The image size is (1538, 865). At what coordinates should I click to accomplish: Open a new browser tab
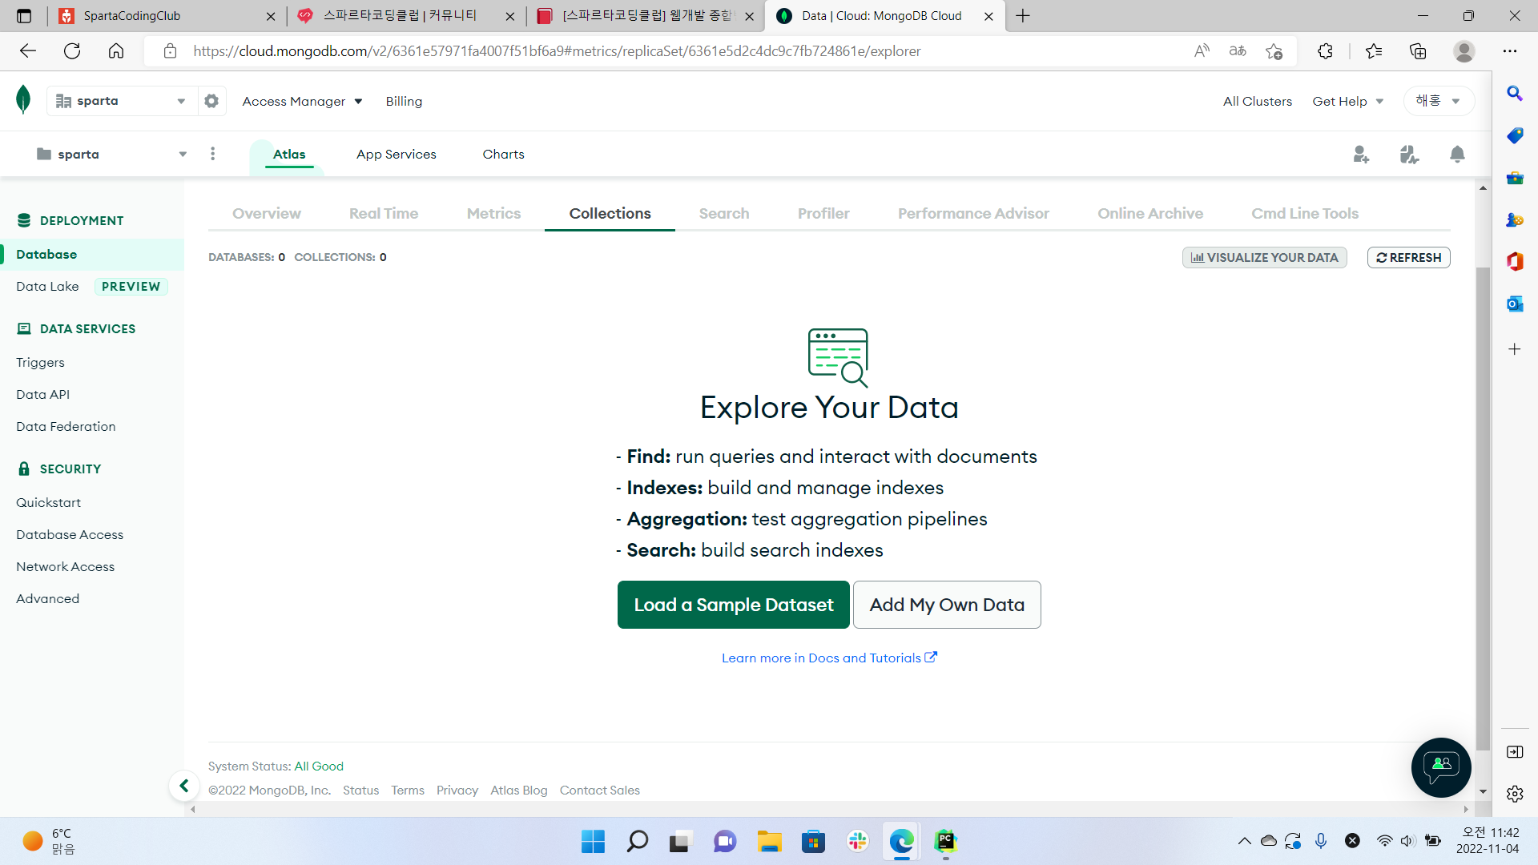coord(1023,16)
